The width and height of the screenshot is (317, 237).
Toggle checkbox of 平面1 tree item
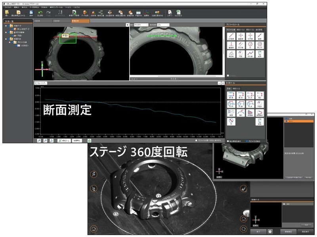click(13, 36)
